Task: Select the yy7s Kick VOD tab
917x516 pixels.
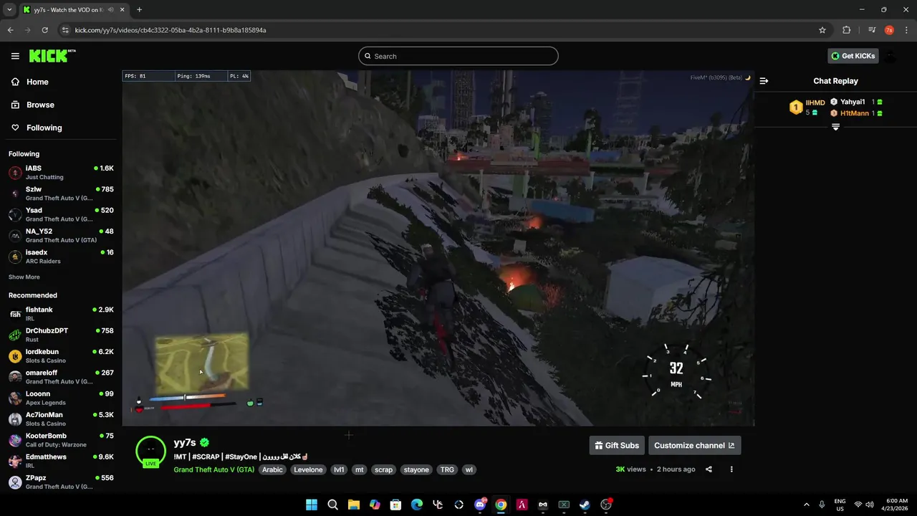Action: pyautogui.click(x=74, y=10)
